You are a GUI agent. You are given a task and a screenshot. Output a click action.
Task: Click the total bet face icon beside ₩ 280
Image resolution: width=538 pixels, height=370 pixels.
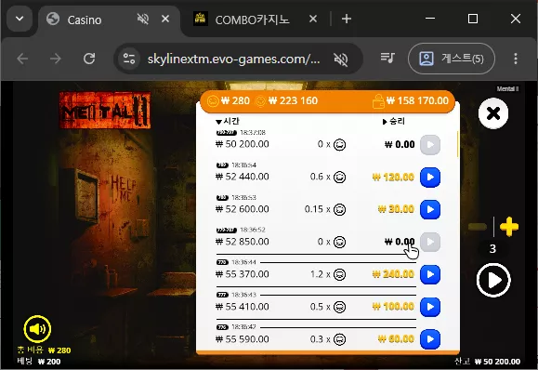[x=213, y=101]
